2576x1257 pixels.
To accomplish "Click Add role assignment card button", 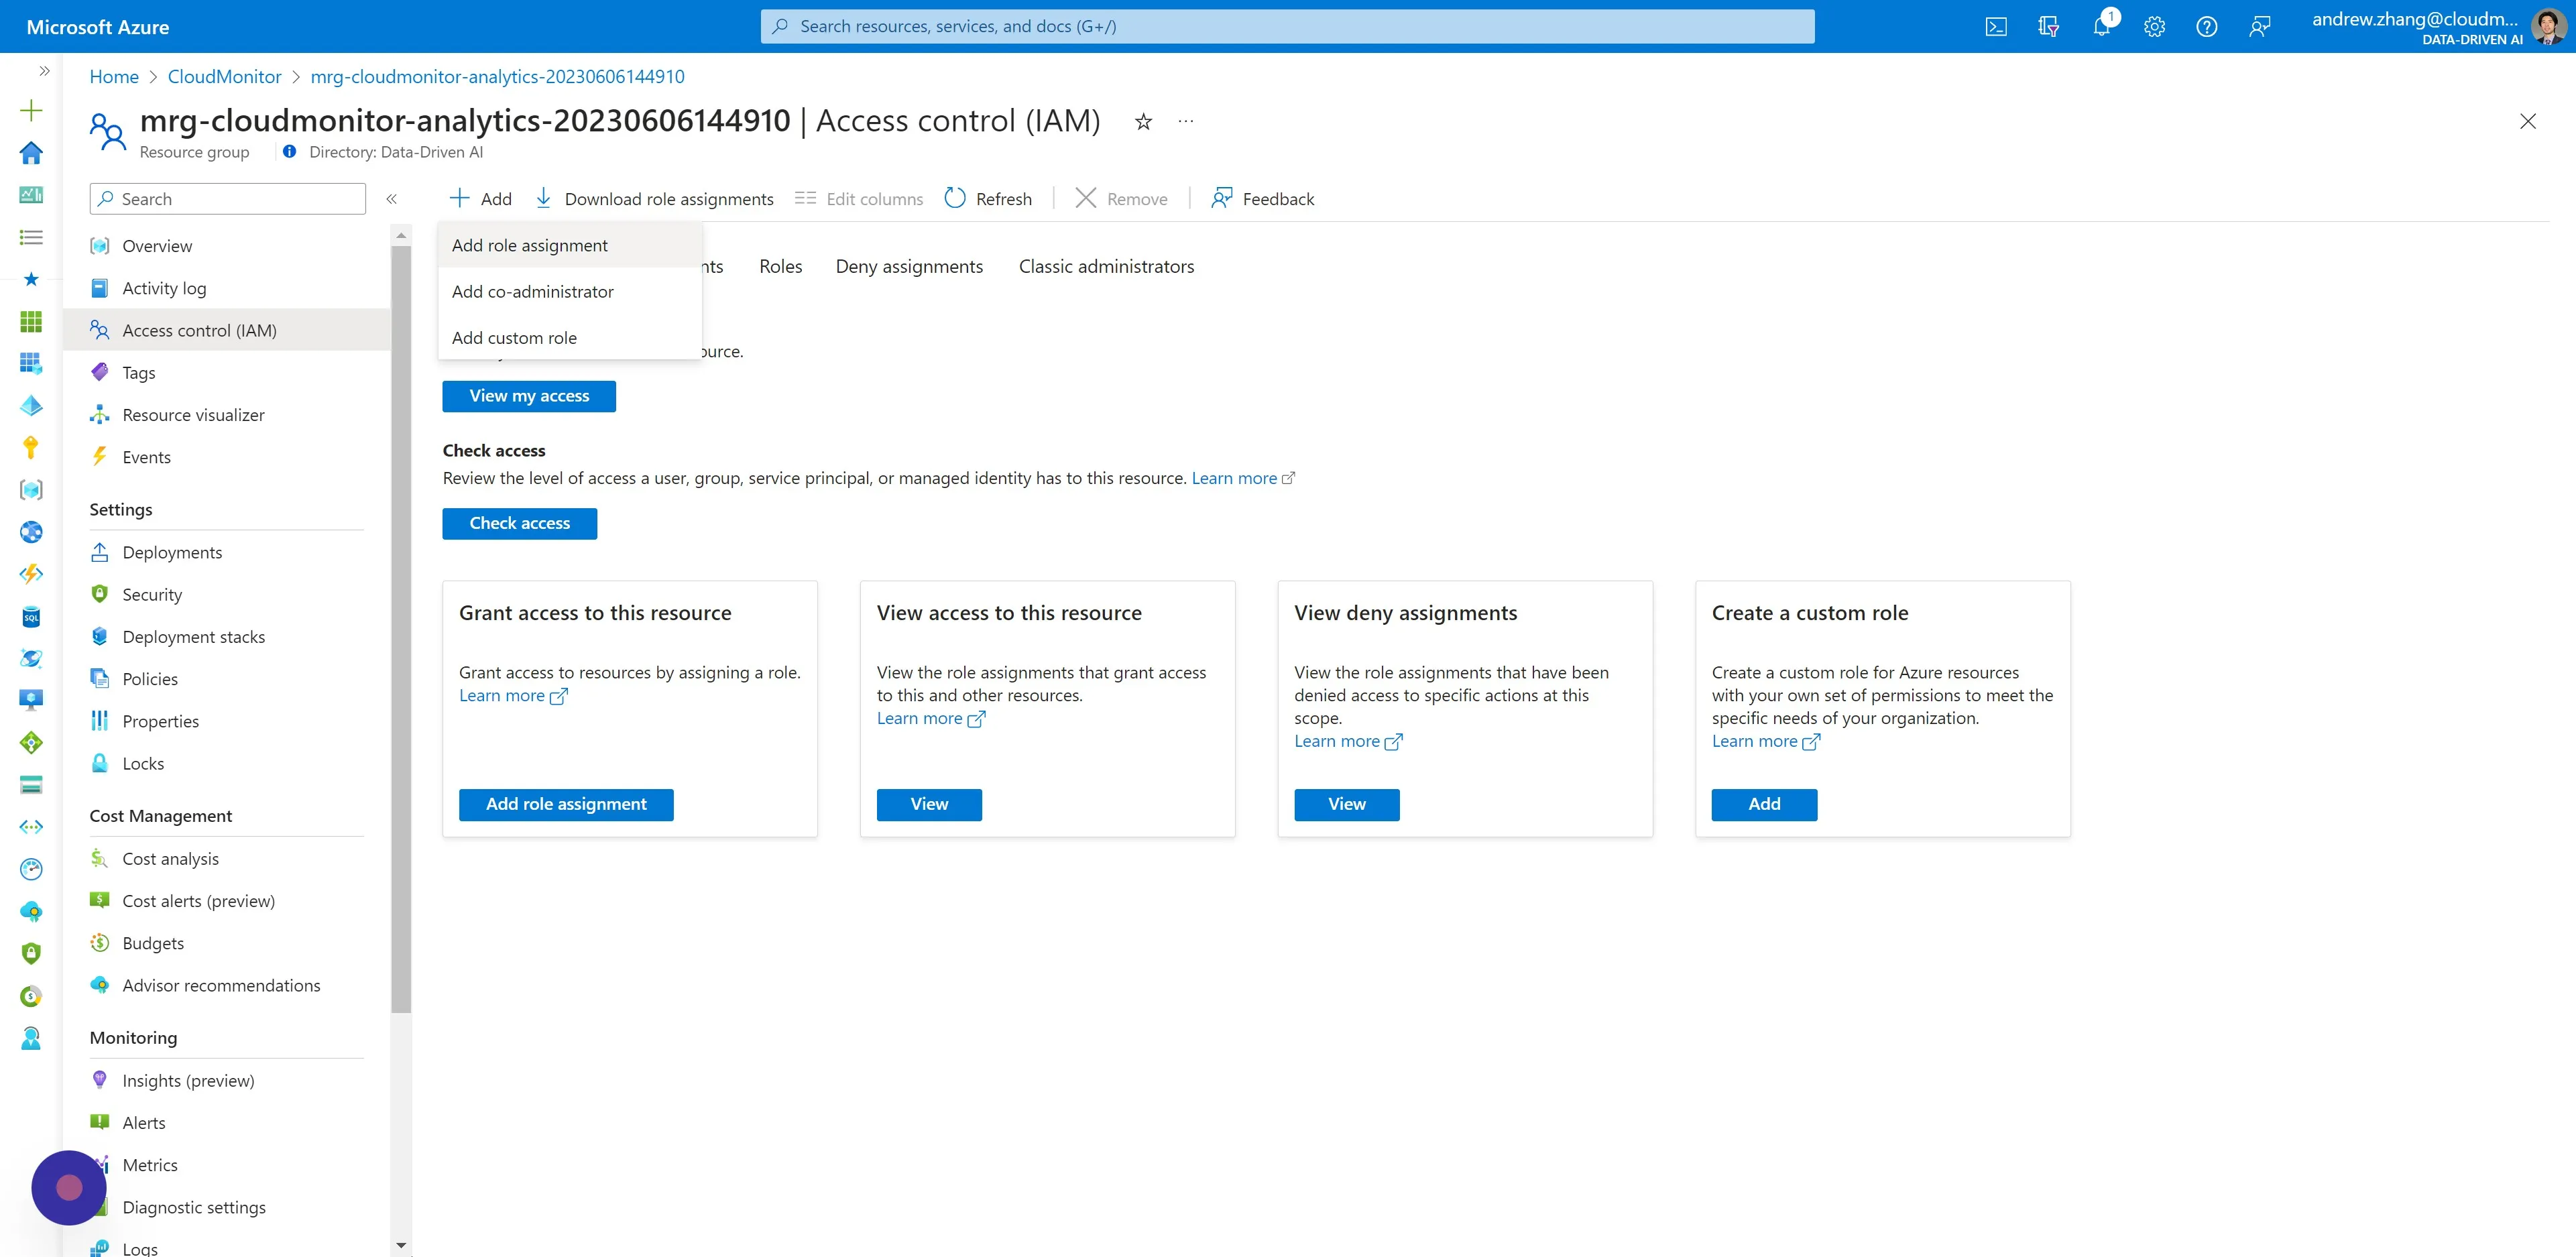I will tap(566, 804).
